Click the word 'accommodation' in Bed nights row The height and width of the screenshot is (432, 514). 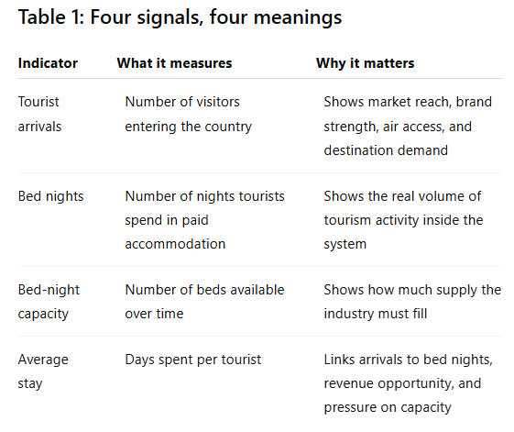pos(175,244)
